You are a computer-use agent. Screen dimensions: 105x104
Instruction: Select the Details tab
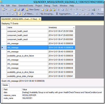(x=5, y=85)
